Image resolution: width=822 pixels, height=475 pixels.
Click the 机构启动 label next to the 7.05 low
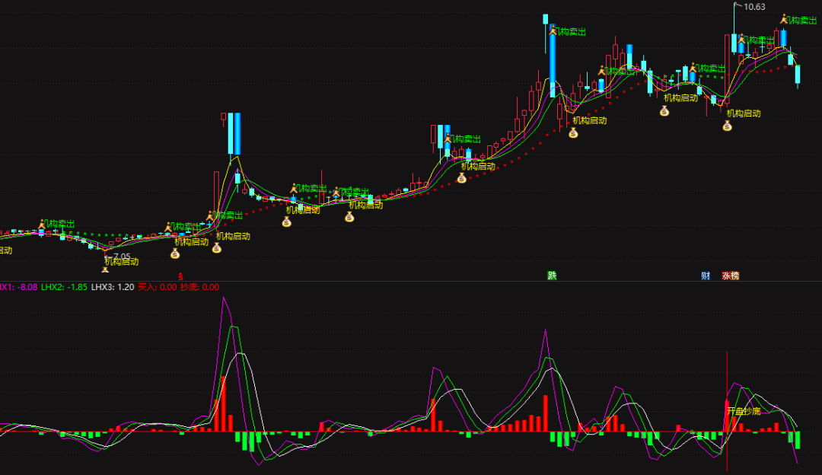point(122,263)
